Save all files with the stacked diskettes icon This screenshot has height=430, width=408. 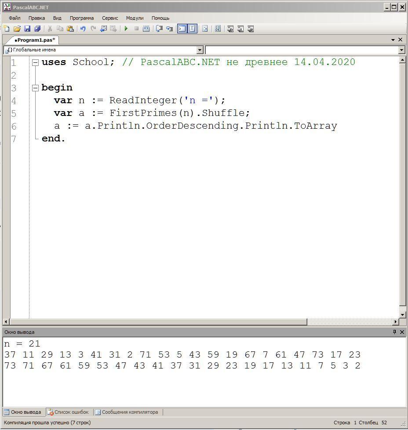tap(37, 29)
